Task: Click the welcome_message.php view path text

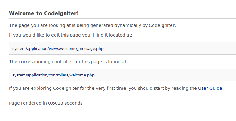Action: [58, 49]
